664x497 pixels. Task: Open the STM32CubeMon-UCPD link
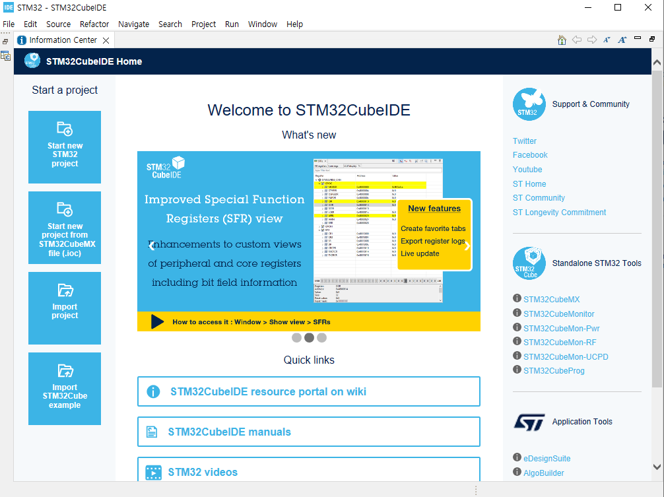click(x=566, y=356)
